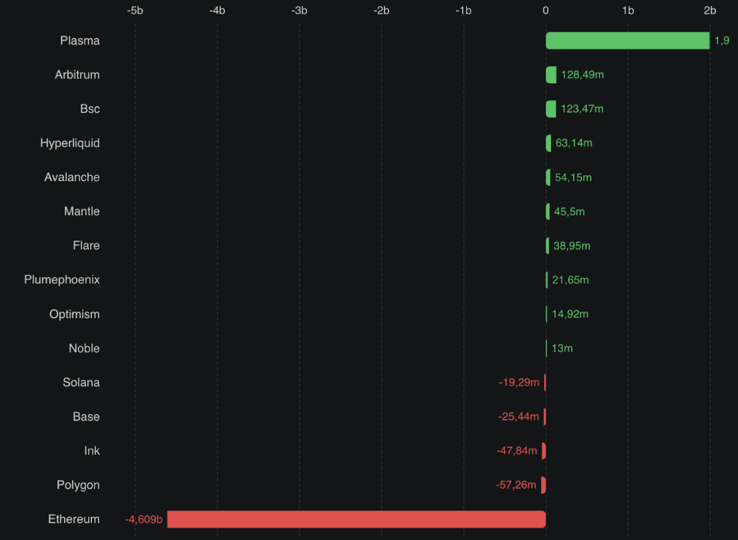Click the Hyperliquid chain label
The width and height of the screenshot is (738, 540).
click(70, 143)
